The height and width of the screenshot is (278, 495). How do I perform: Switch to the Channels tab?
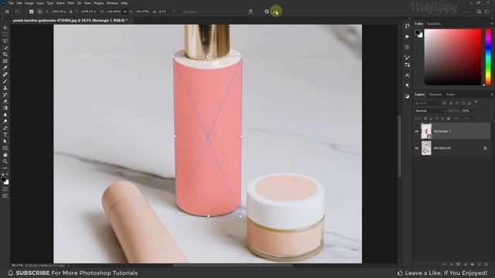click(435, 94)
